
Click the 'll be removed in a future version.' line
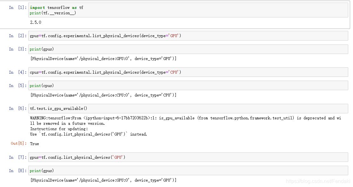click(68, 124)
